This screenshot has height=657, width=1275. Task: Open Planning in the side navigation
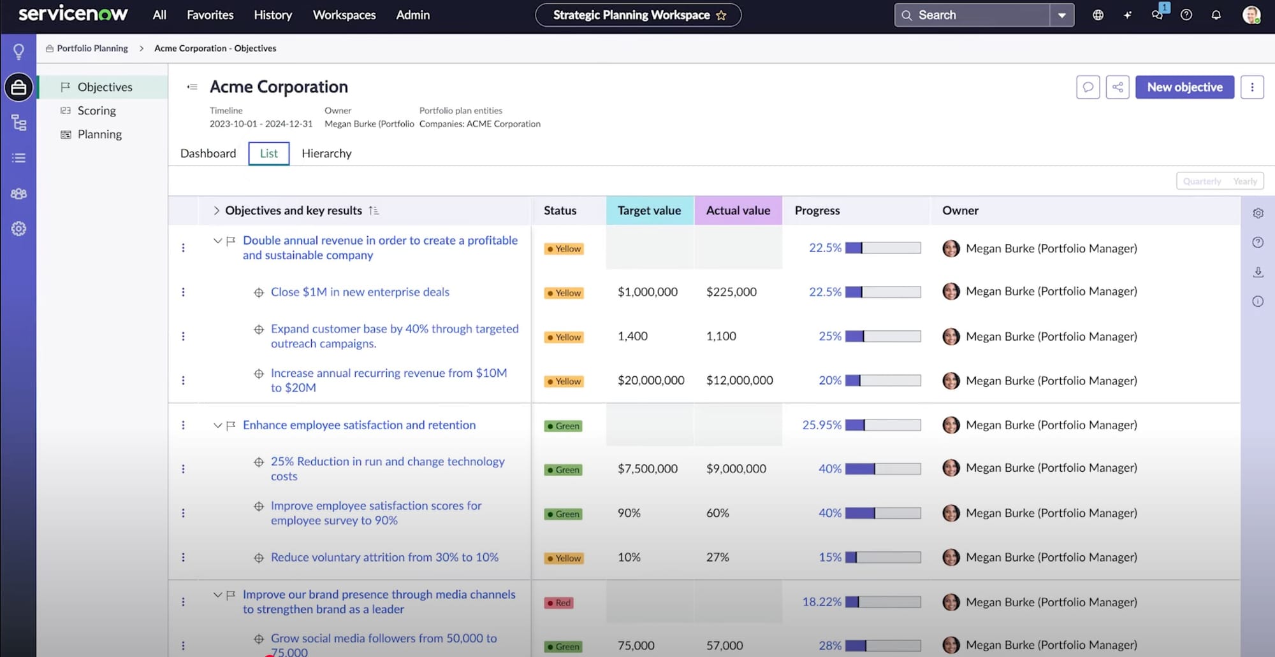[99, 134]
